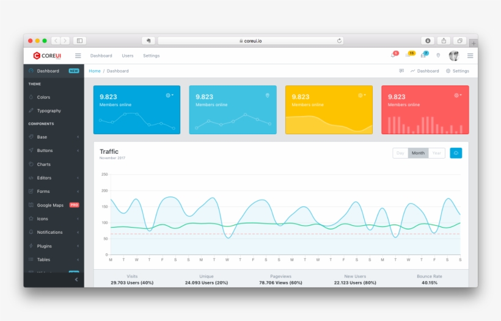Click the notification bell icon in header

(393, 56)
